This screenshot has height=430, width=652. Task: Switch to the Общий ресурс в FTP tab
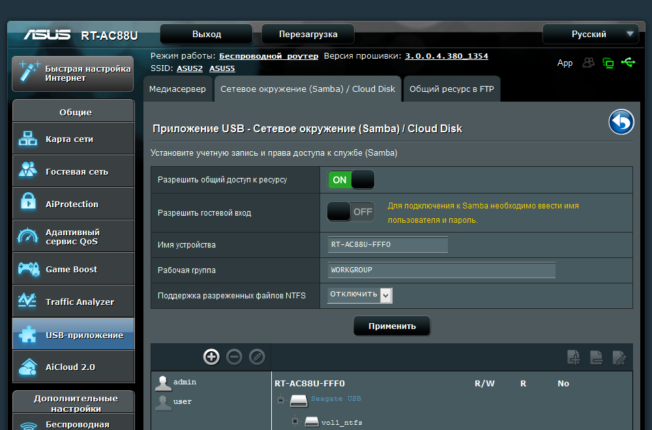tap(452, 89)
